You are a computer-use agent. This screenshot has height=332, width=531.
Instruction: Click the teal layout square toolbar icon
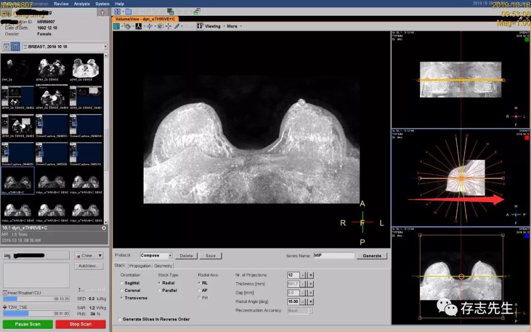(x=117, y=27)
